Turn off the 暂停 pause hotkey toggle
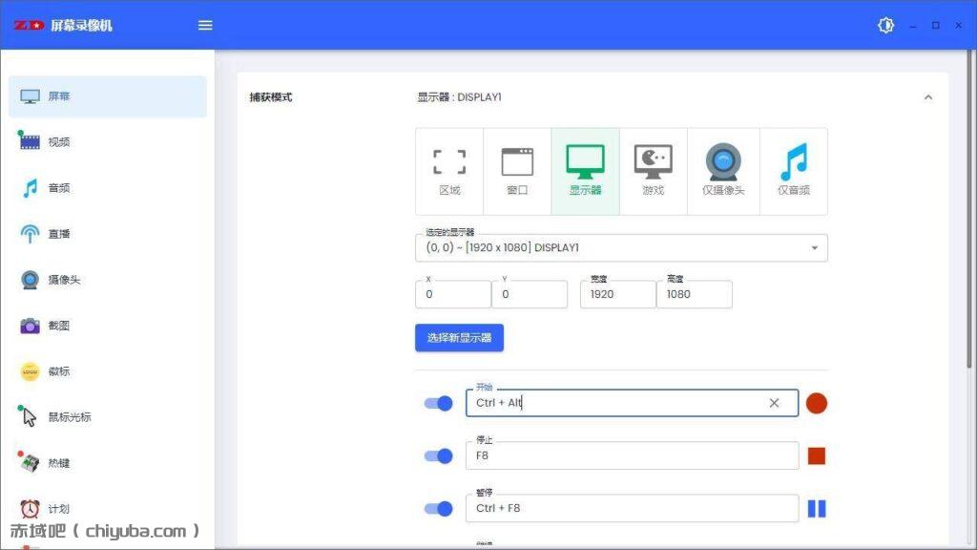Screen dimensions: 977x550 (438, 508)
